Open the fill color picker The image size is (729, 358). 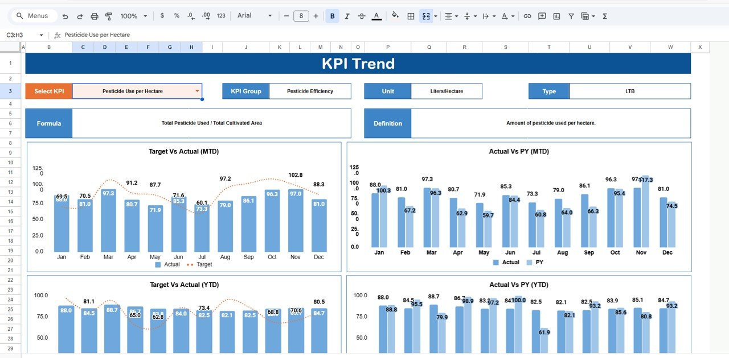pos(395,16)
